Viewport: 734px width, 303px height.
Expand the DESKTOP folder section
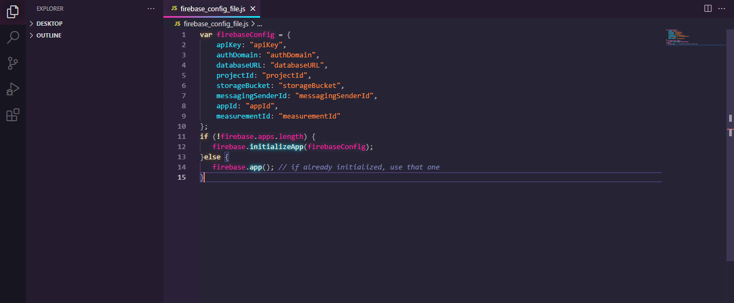click(49, 24)
